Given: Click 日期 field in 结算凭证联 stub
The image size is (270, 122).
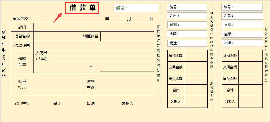Looking at the screenshot, I should 187,25.
